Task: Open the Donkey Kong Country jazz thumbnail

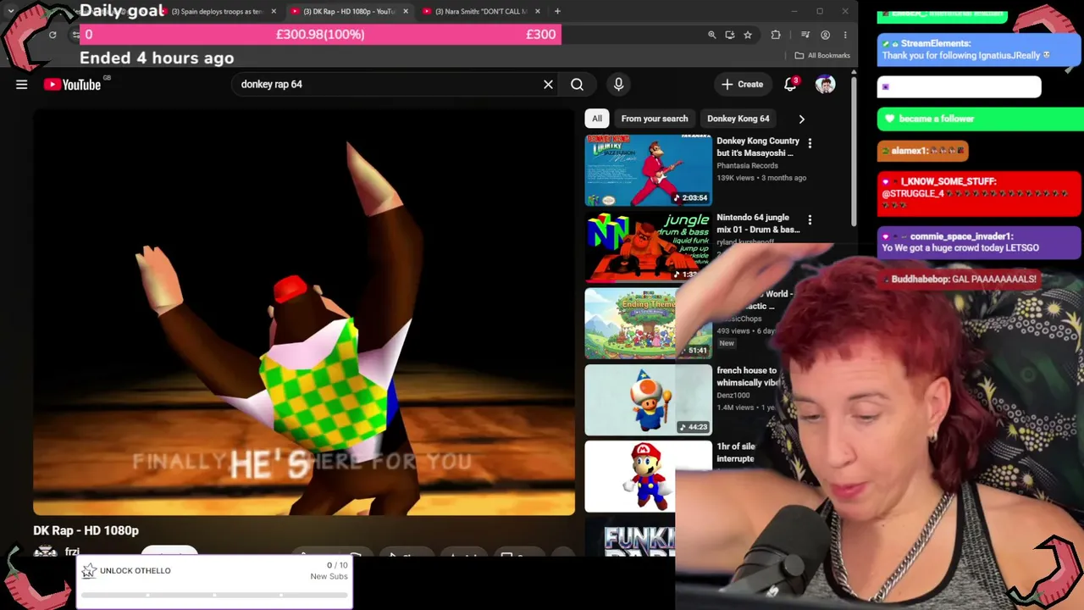Action: (649, 170)
